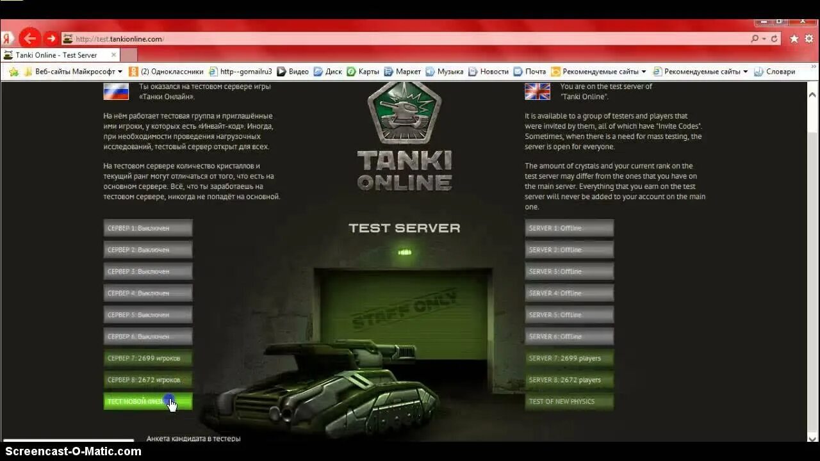Open the Одноклассники bookmark

pos(166,72)
